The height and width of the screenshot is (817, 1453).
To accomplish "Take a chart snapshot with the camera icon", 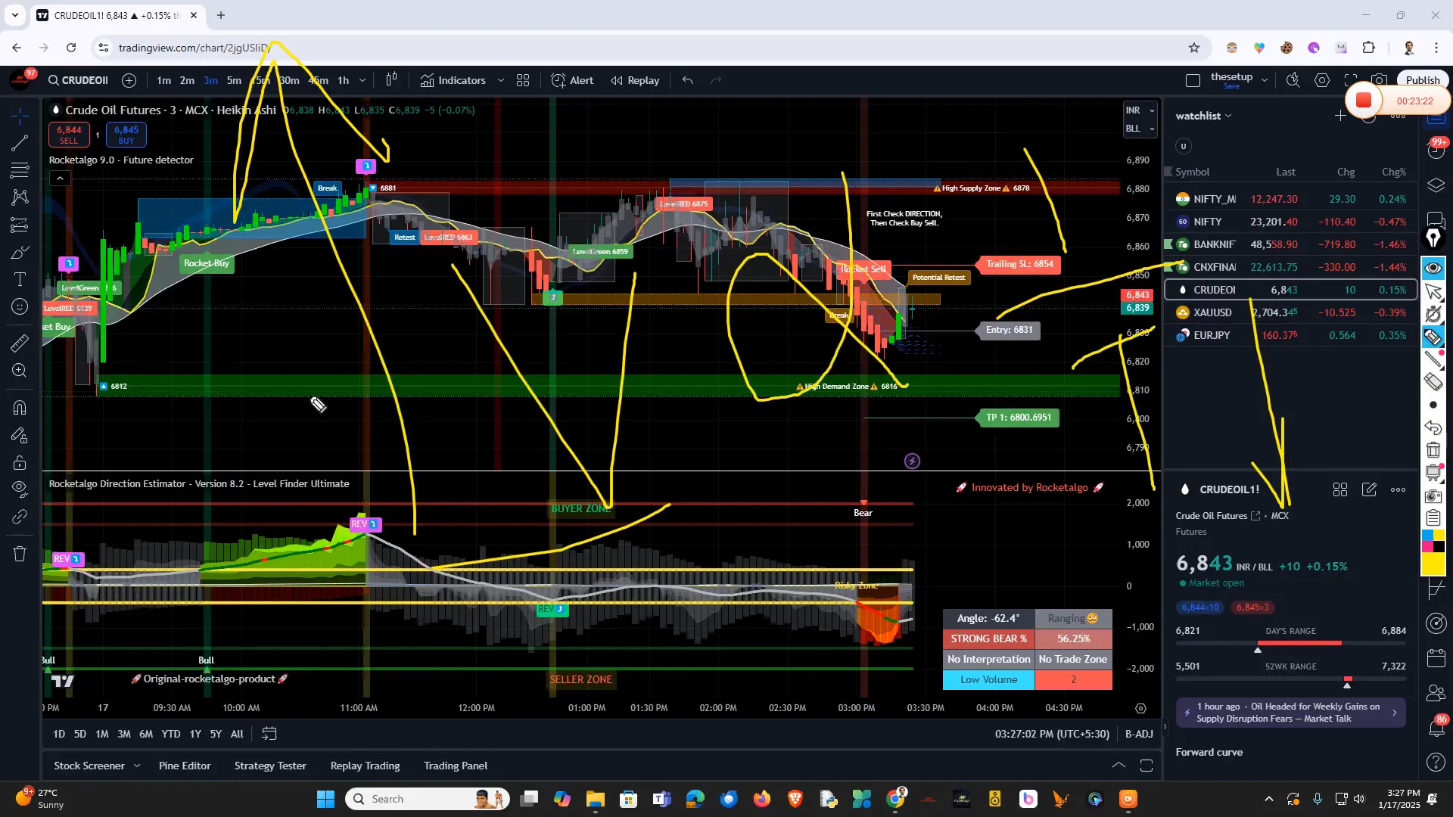I will tap(1380, 79).
